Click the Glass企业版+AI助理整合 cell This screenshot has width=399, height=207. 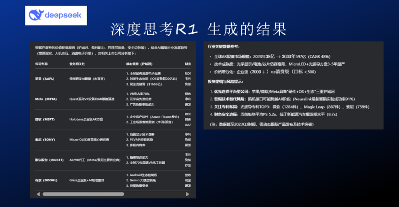click(x=87, y=180)
